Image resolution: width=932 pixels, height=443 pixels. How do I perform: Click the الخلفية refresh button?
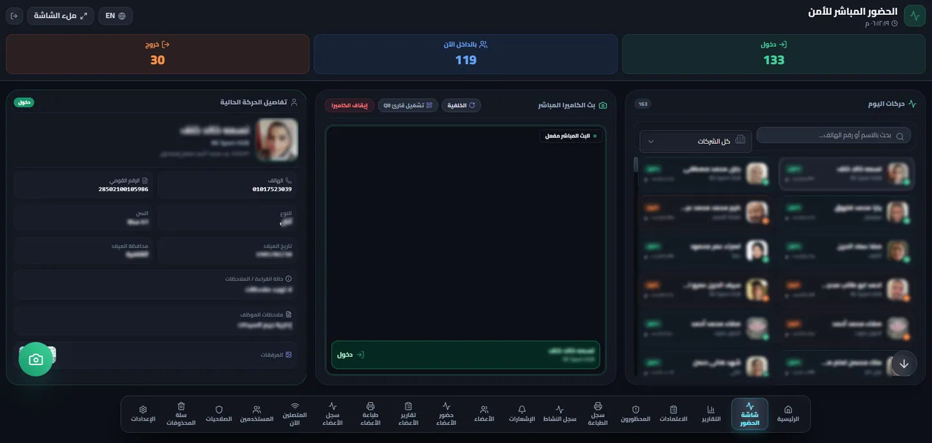coord(461,105)
